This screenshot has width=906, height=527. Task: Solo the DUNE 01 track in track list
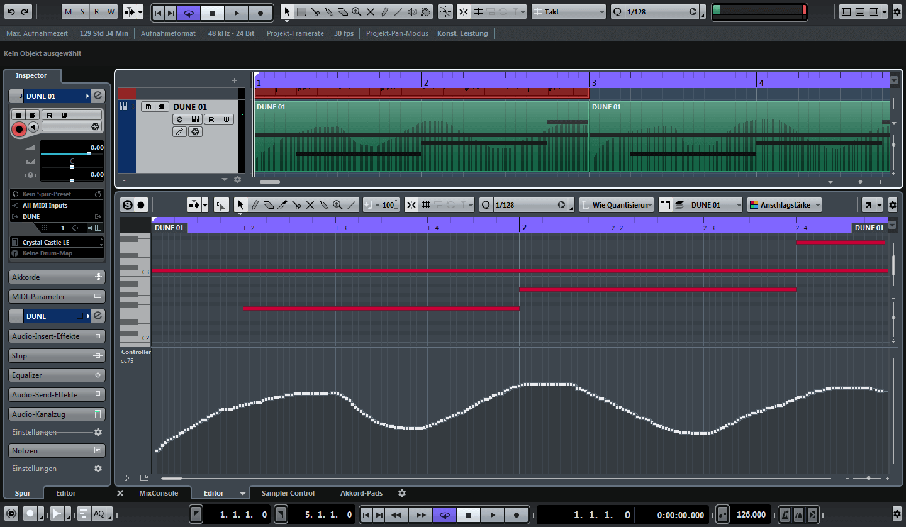pyautogui.click(x=162, y=107)
